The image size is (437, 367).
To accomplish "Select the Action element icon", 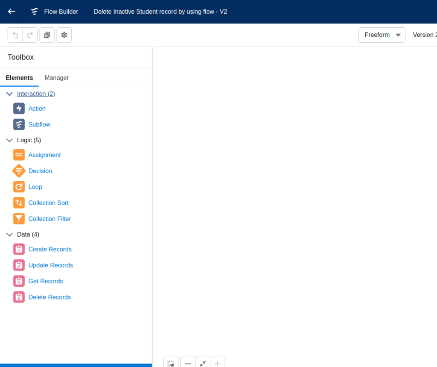I will pyautogui.click(x=19, y=109).
